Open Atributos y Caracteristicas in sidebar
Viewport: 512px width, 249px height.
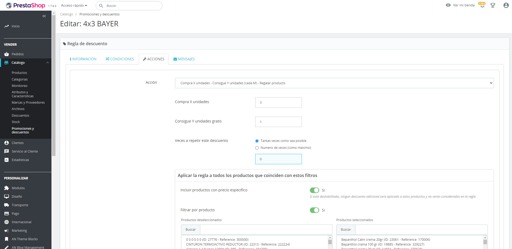pyautogui.click(x=23, y=94)
